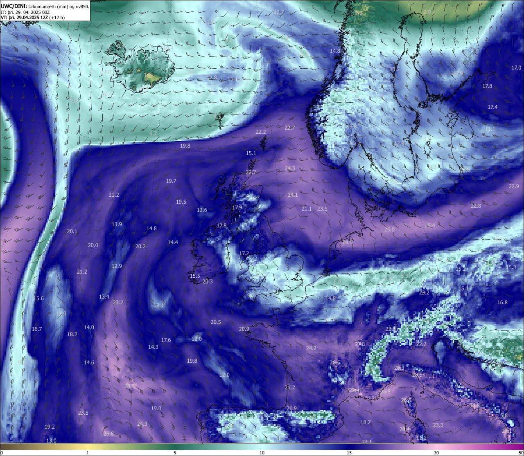Select the IT þri. 29. 04. 2025 00Z line
This screenshot has height=456, width=524.
[25, 12]
